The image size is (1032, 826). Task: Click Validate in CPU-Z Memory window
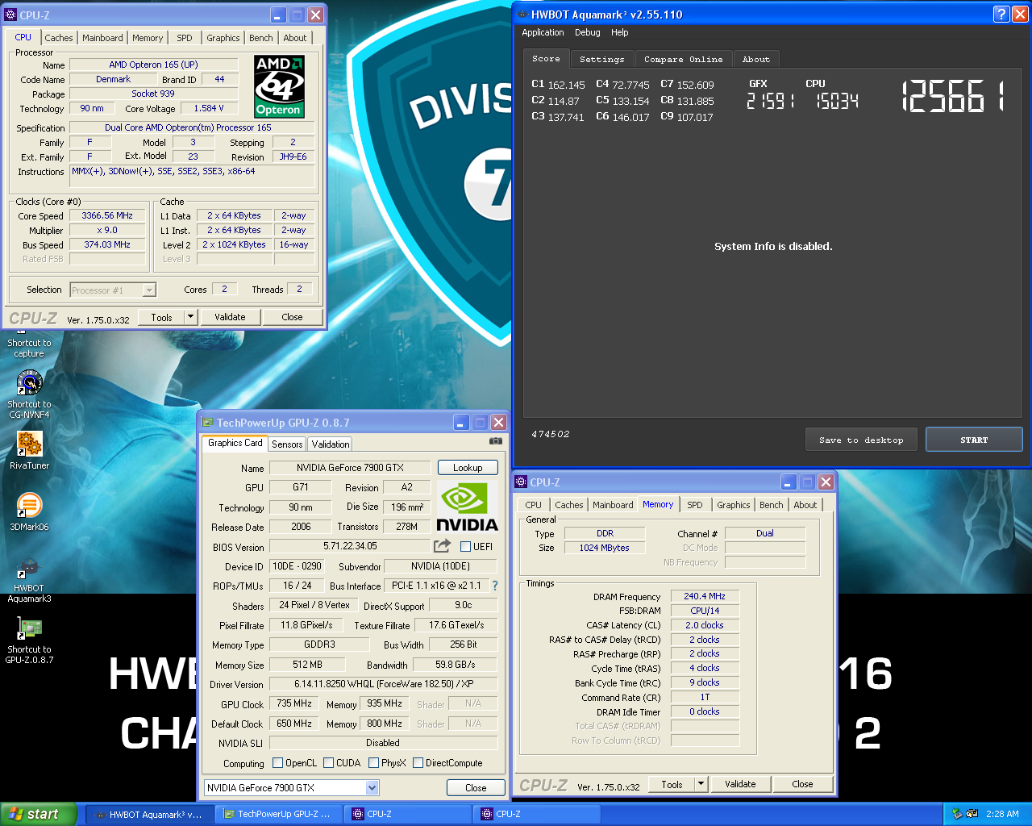(x=740, y=783)
